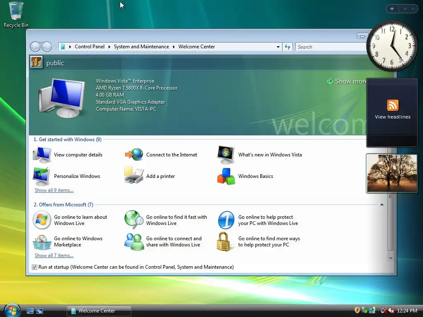Expand the arrow after Control Panel breadcrumb

click(x=109, y=47)
